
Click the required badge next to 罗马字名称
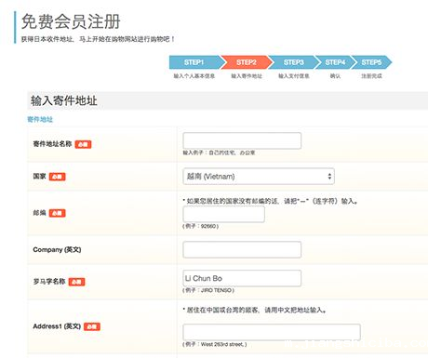pyautogui.click(x=76, y=282)
